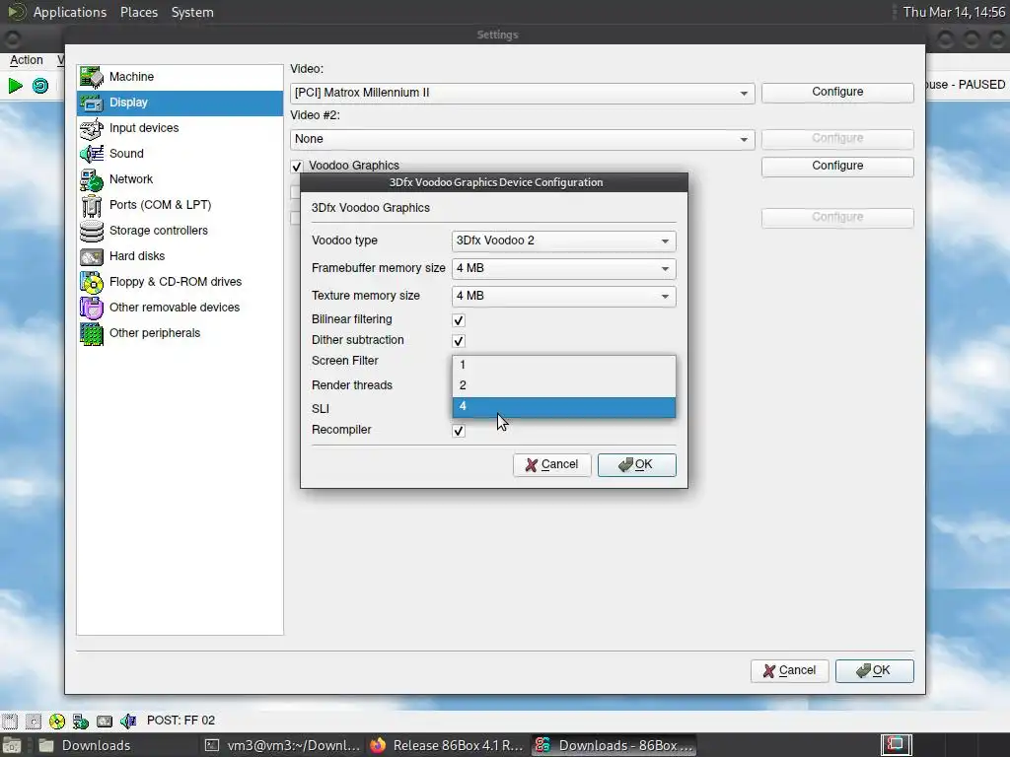
Task: Click Cancel at the bottom of Settings
Action: click(790, 670)
